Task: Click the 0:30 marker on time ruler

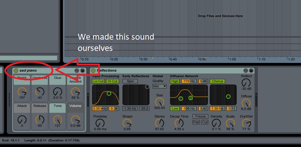Action: click(143, 59)
